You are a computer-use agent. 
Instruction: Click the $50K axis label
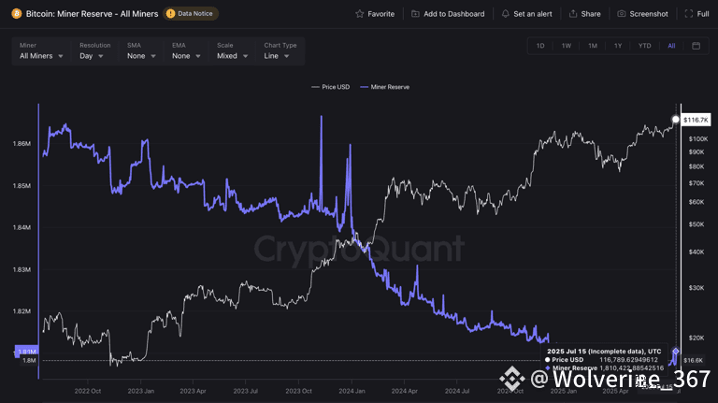696,224
